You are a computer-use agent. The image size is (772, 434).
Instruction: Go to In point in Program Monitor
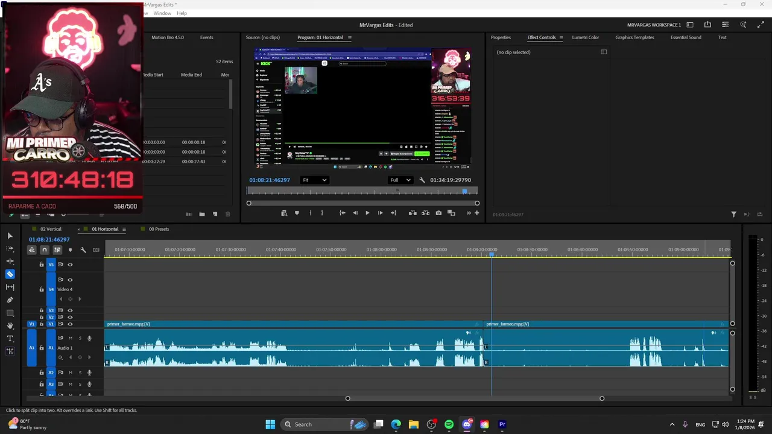(x=342, y=213)
